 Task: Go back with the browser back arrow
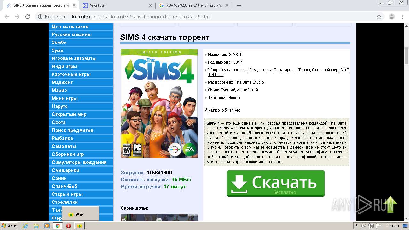tap(8, 17)
